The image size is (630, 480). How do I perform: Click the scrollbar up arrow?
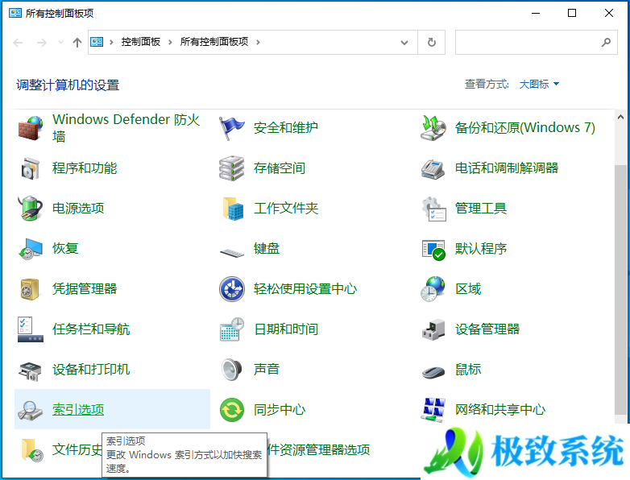tap(620, 117)
